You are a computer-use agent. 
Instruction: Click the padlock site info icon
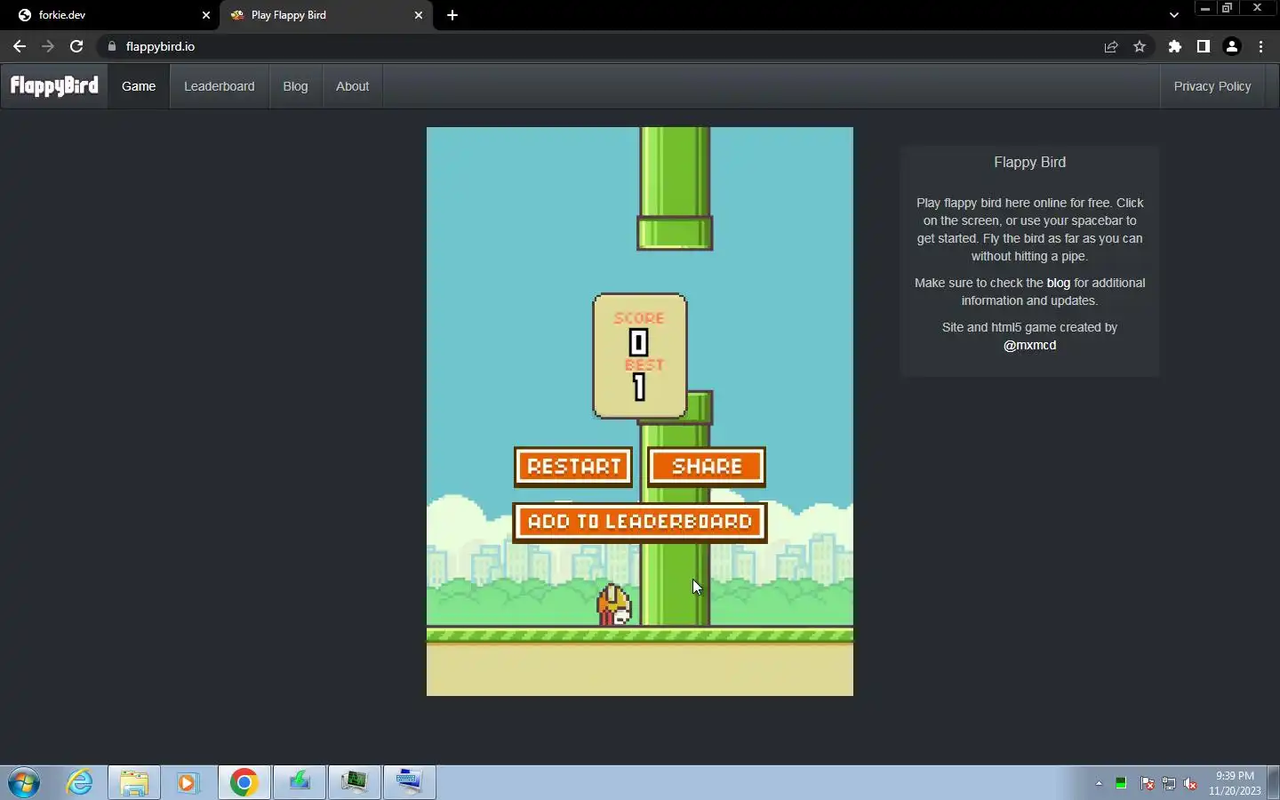click(x=111, y=46)
